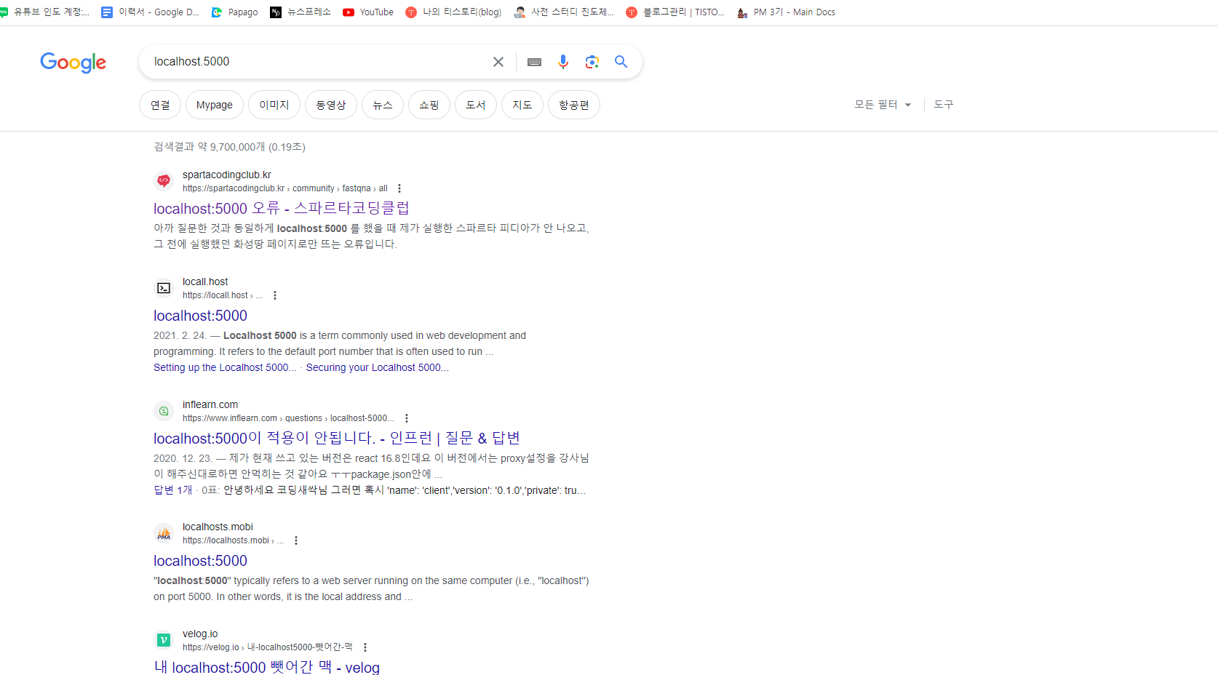Switch to 도서 results
Image resolution: width=1218 pixels, height=675 pixels.
[x=476, y=105]
